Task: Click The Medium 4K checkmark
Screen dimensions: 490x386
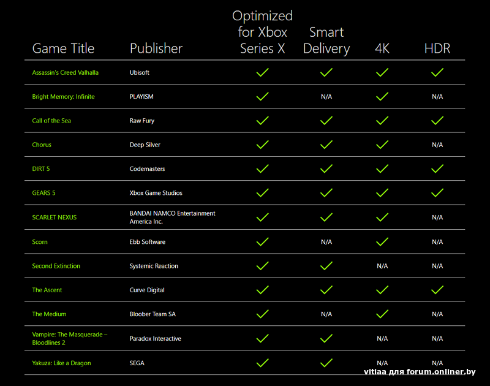Action: 382,314
